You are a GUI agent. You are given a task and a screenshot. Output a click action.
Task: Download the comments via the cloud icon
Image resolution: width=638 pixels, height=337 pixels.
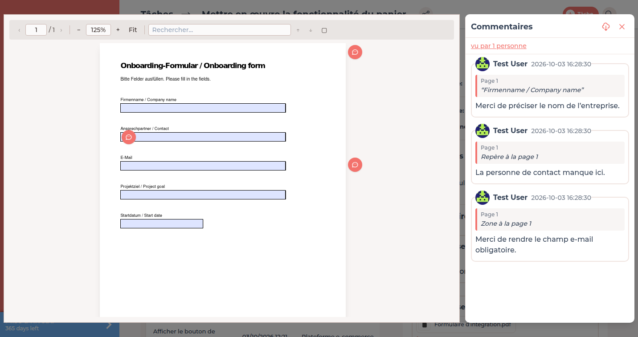click(605, 27)
